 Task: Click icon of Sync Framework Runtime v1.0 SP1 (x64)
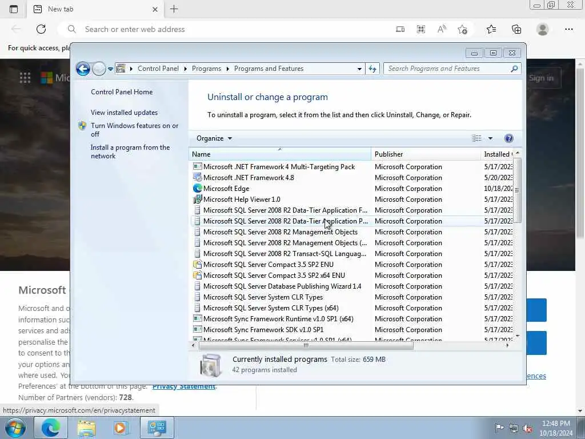197,319
